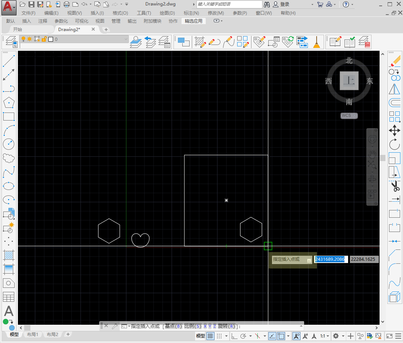Open annotation scale 1:1 dropdown

point(324,336)
